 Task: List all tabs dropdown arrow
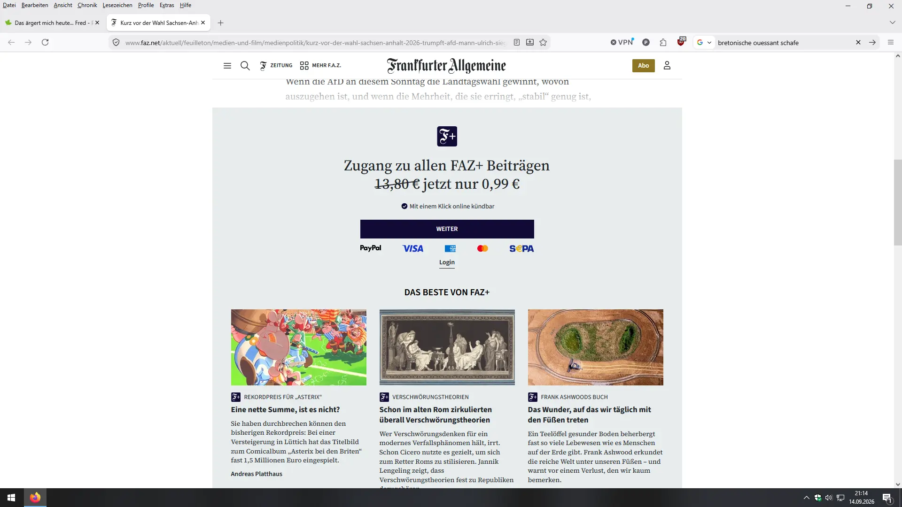point(892,23)
